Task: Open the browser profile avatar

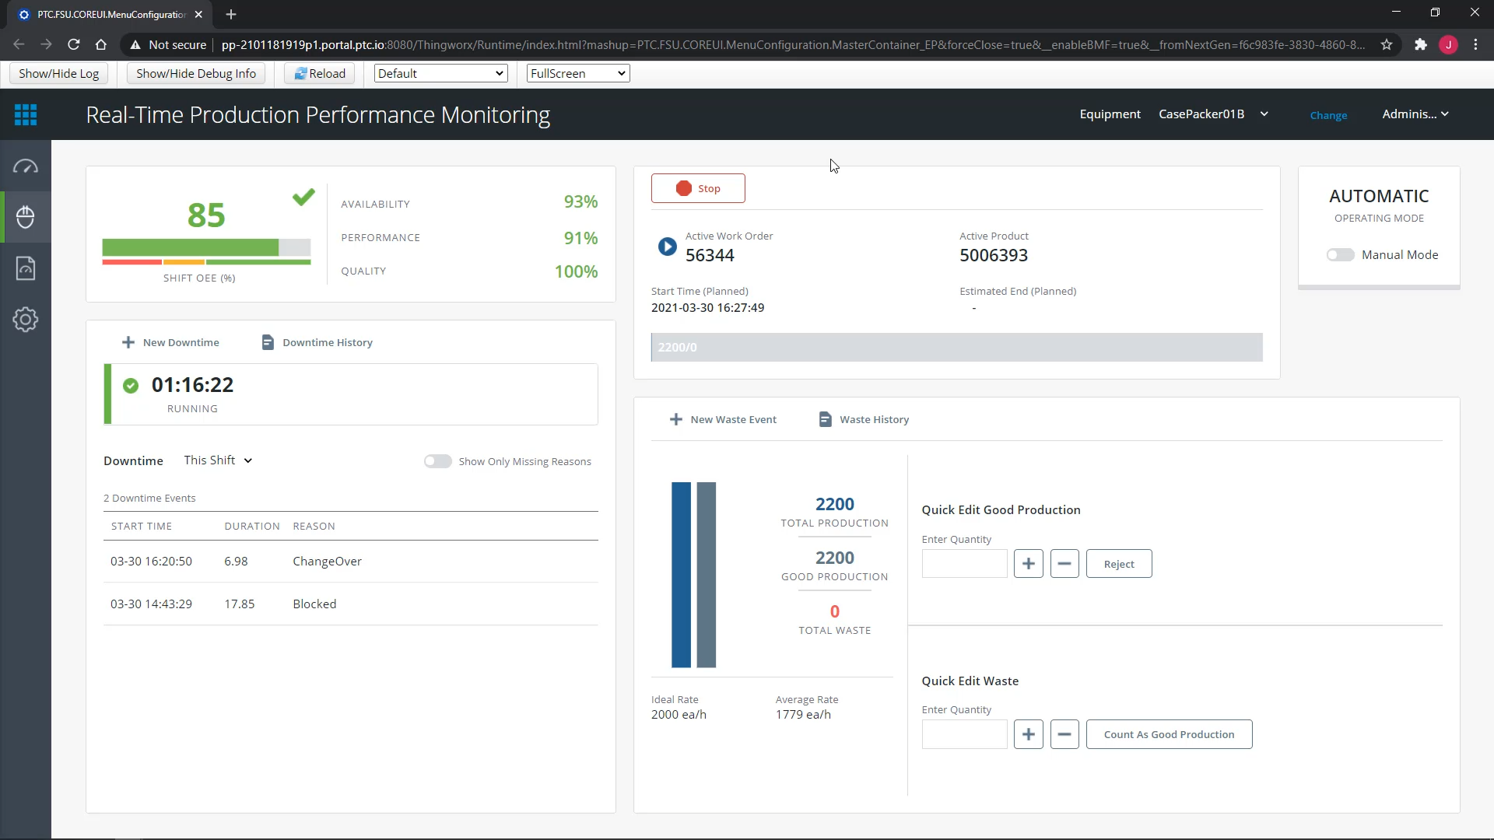Action: pos(1448,45)
